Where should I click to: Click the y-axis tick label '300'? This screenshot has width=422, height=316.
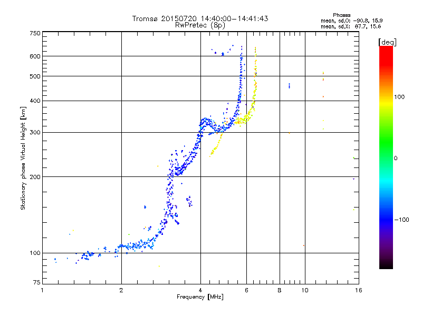click(35, 132)
